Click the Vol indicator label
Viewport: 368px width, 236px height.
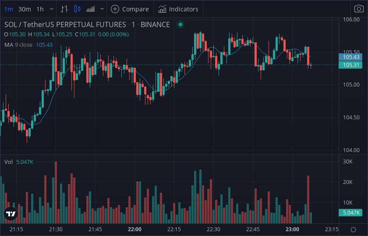(x=8, y=162)
